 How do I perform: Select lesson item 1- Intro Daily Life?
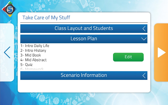click(35, 46)
